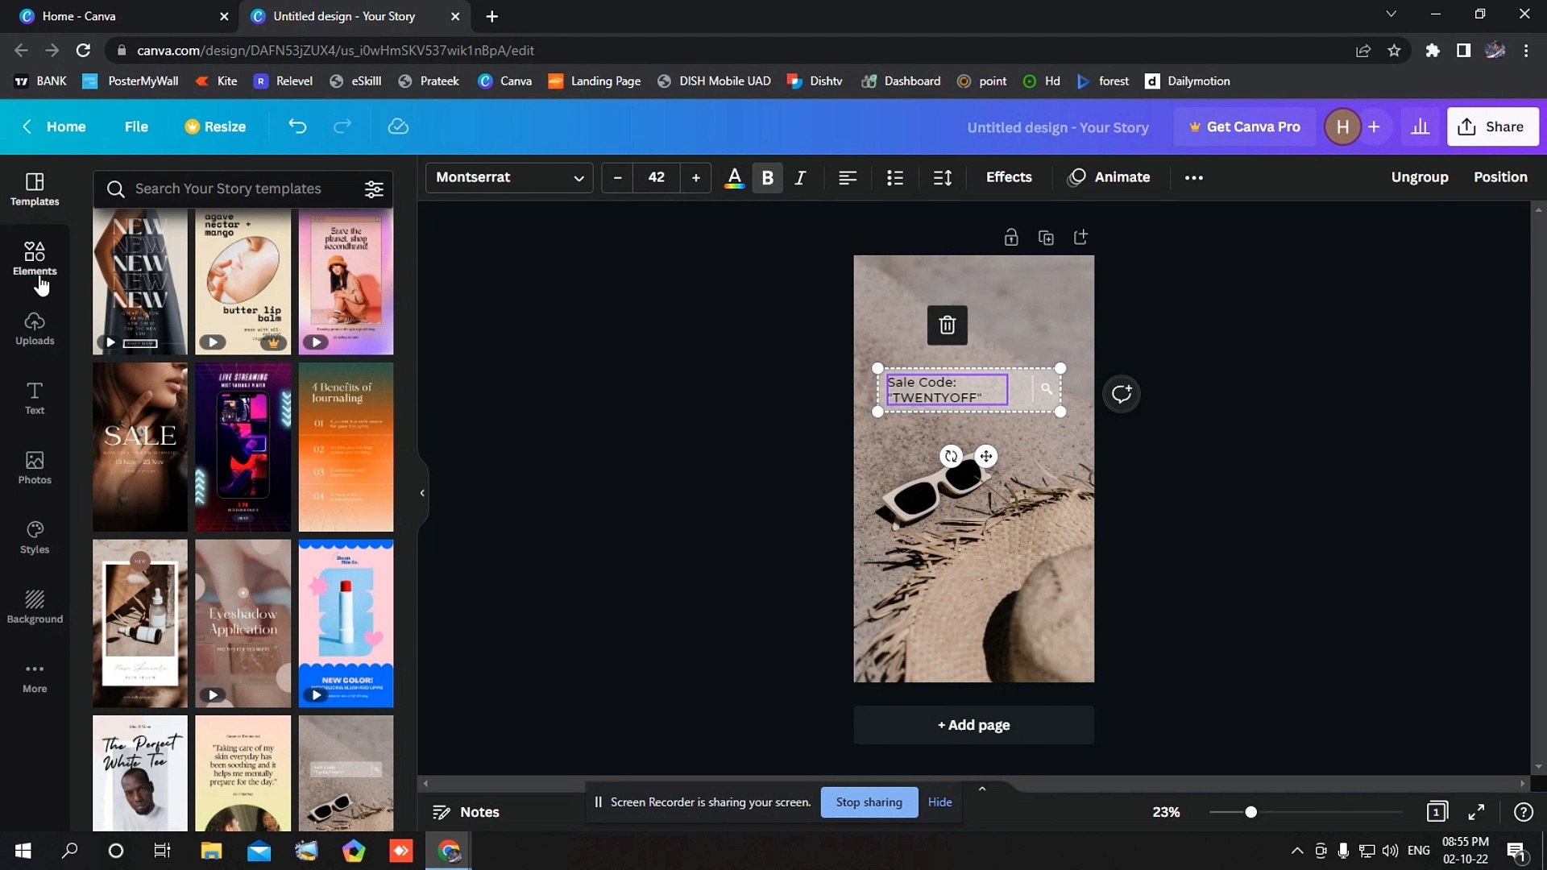Image resolution: width=1547 pixels, height=870 pixels.
Task: Open the Montserrat font dropdown
Action: (508, 177)
